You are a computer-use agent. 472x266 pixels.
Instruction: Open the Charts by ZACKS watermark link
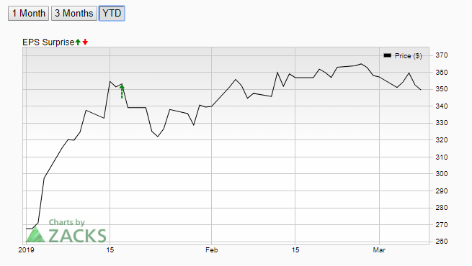[x=66, y=231]
